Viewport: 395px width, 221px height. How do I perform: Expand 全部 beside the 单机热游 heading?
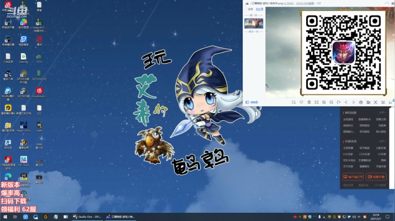382,113
